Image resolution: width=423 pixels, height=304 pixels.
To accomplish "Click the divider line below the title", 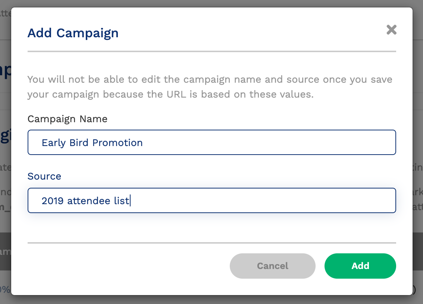I will pos(211,51).
